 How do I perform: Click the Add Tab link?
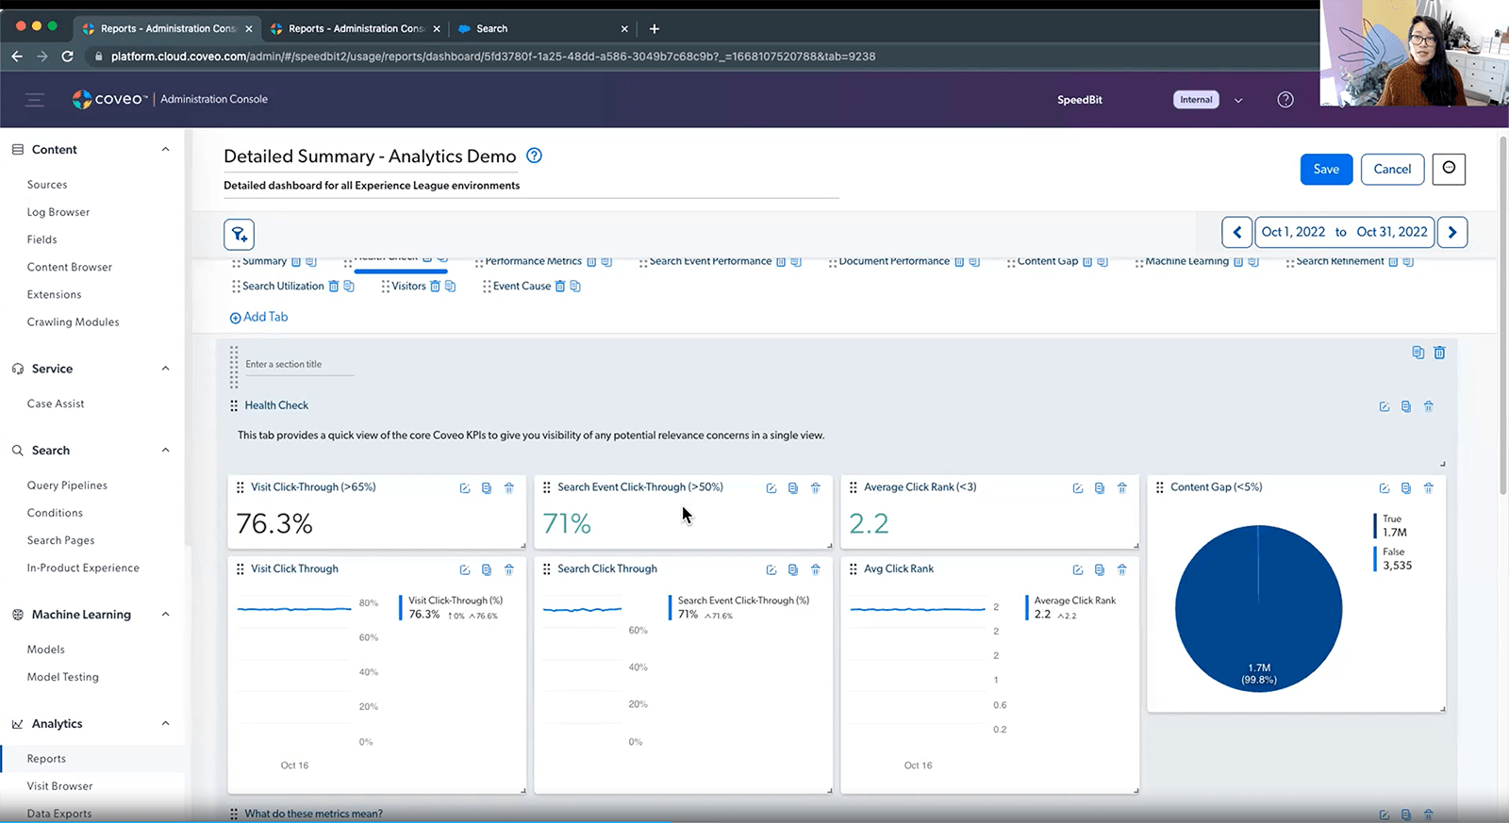[259, 317]
